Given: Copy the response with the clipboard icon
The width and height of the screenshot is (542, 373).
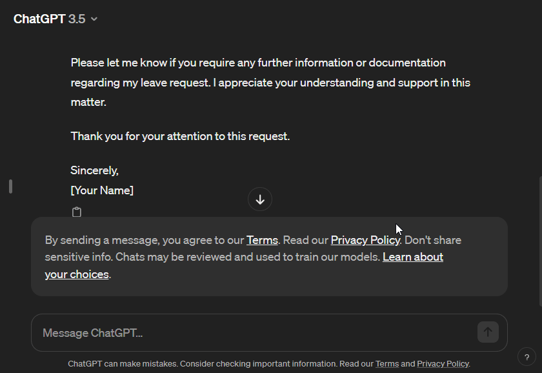Looking at the screenshot, I should [77, 212].
